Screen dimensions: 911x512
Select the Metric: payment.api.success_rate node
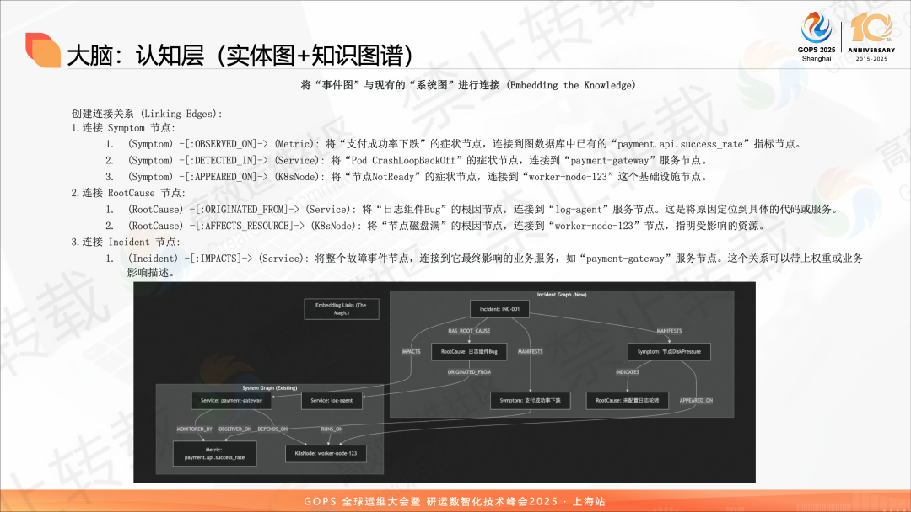point(214,453)
